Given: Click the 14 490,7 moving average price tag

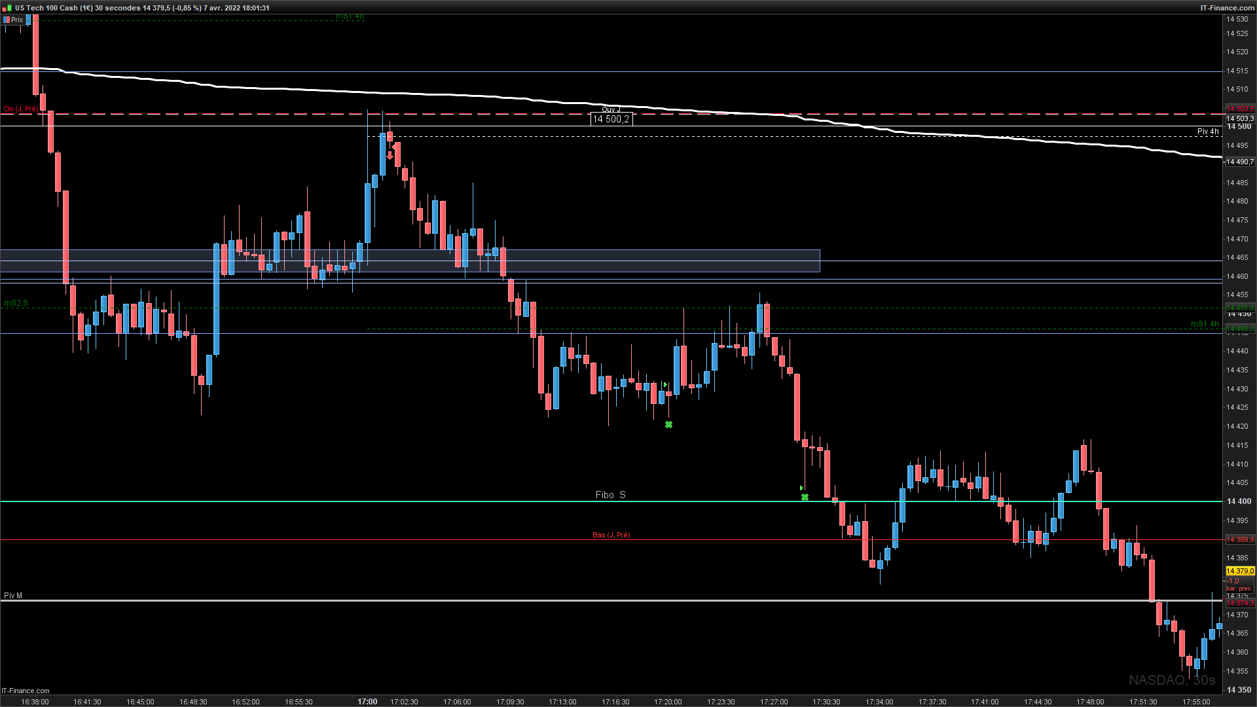Looking at the screenshot, I should pos(1239,162).
